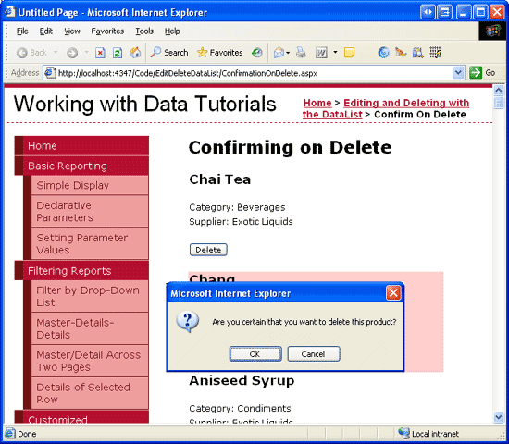Confirm deletion with OK button
Image resolution: width=509 pixels, height=444 pixels.
tap(255, 353)
